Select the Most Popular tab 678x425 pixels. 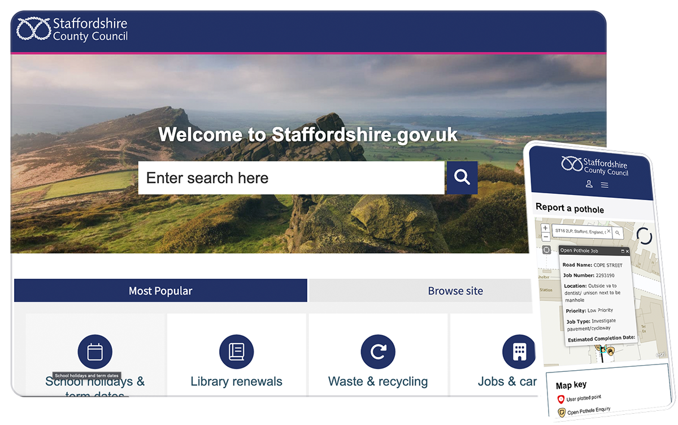point(160,291)
